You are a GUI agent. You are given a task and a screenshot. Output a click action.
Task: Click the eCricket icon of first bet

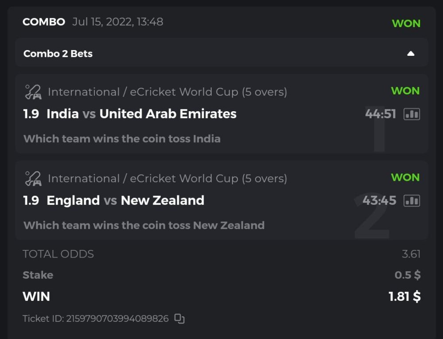[x=33, y=92]
